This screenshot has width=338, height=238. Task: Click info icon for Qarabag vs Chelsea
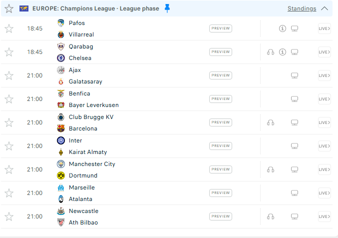[x=283, y=52]
